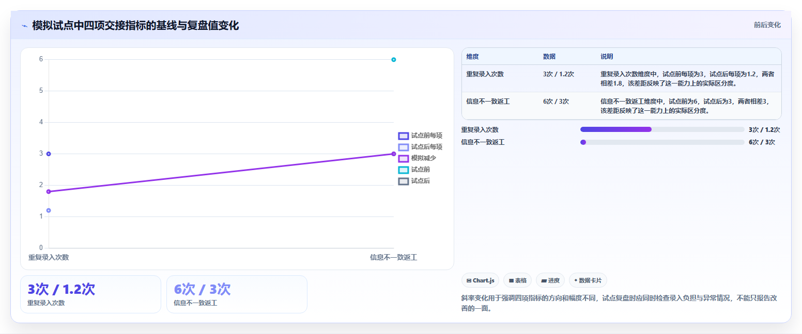Toggle the 试点前 legend entry
The image size is (802, 334).
click(414, 170)
